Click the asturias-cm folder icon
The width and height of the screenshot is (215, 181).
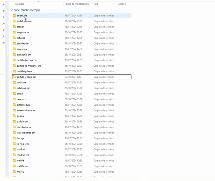15,43
